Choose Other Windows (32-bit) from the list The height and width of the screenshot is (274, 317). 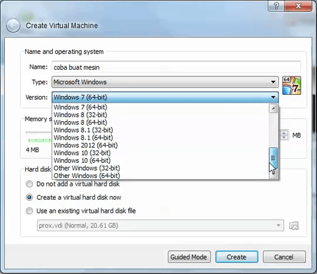[x=160, y=168]
